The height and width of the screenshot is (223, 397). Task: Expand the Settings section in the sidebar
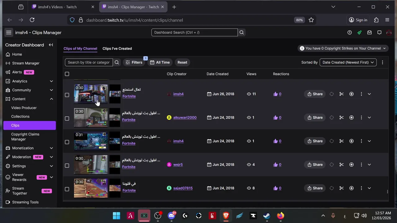pos(51,166)
